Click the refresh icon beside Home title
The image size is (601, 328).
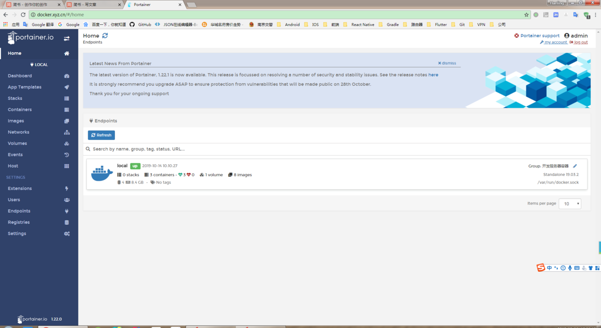point(105,35)
